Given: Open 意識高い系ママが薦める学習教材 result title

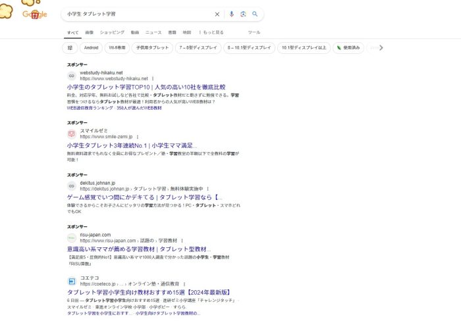Looking at the screenshot, I should pos(139,249).
